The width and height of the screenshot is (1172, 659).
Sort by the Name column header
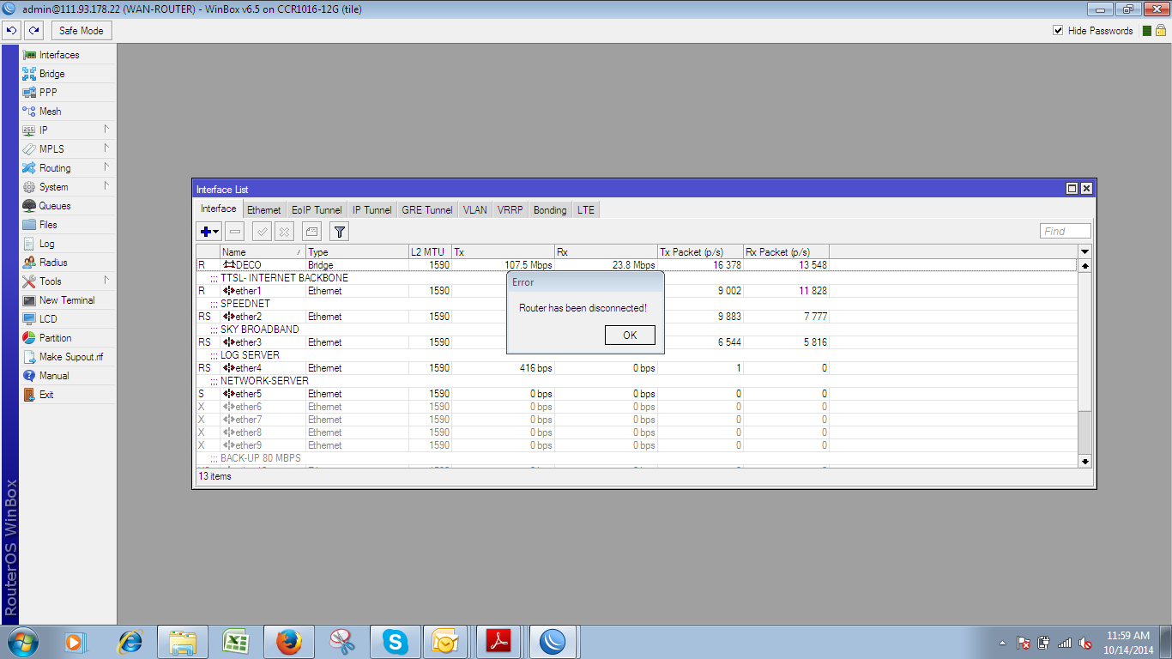click(263, 252)
